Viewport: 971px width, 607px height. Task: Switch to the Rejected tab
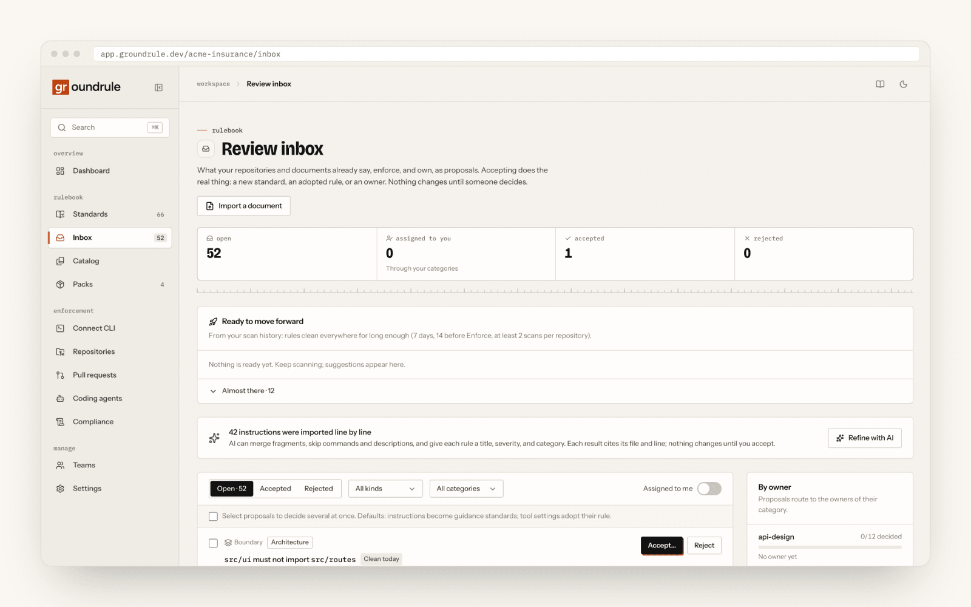[x=319, y=489]
